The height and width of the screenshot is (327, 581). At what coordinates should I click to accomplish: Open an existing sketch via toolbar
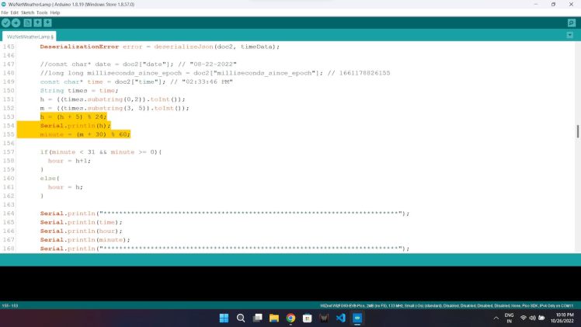click(38, 23)
